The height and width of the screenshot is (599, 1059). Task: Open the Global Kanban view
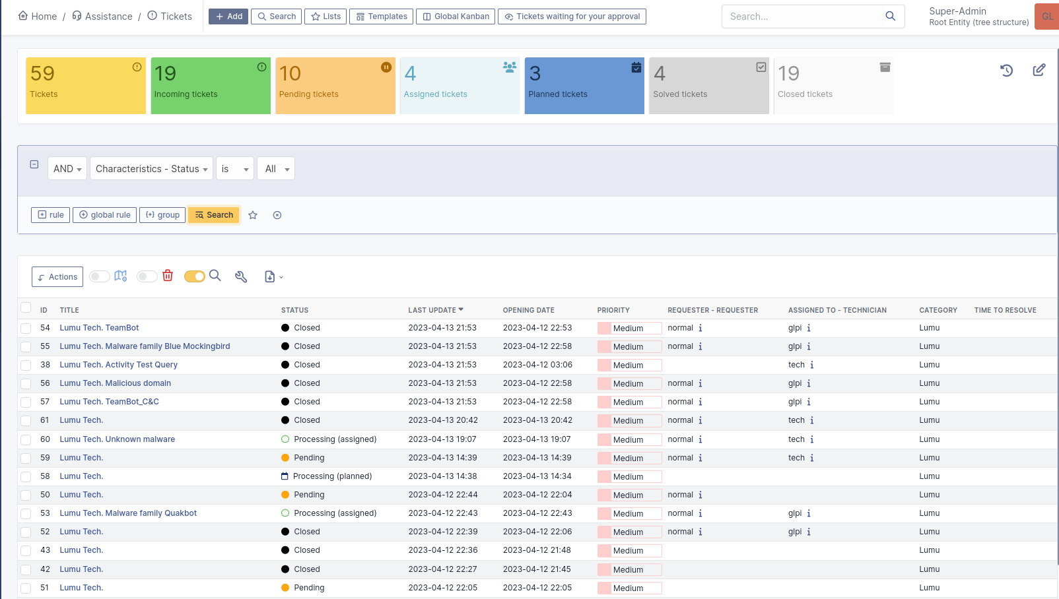456,16
